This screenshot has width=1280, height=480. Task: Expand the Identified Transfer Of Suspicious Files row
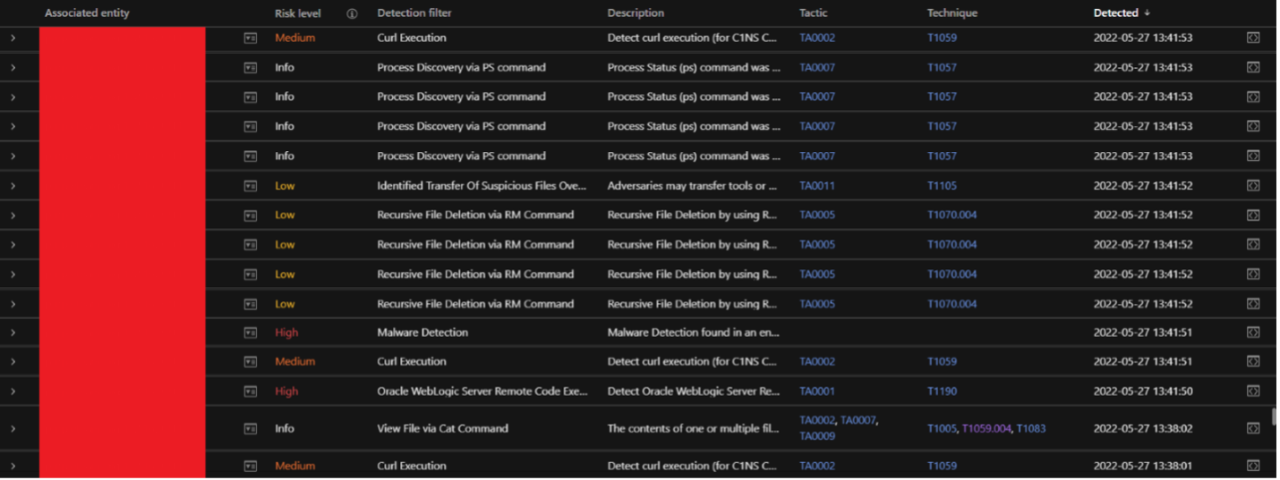tap(13, 186)
